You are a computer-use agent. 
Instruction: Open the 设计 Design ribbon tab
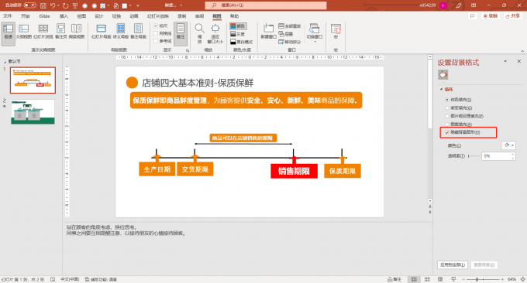click(99, 16)
